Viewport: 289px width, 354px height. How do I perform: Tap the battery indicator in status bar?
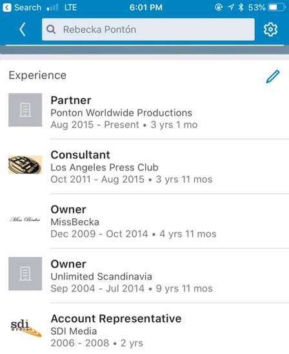277,8
